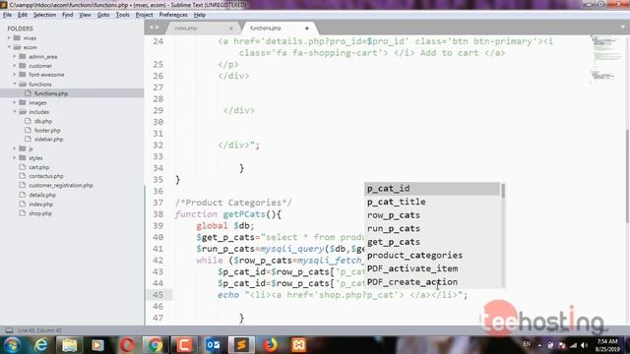
Task: Choose row_p_cats autocomplete suggestion
Action: (x=432, y=215)
